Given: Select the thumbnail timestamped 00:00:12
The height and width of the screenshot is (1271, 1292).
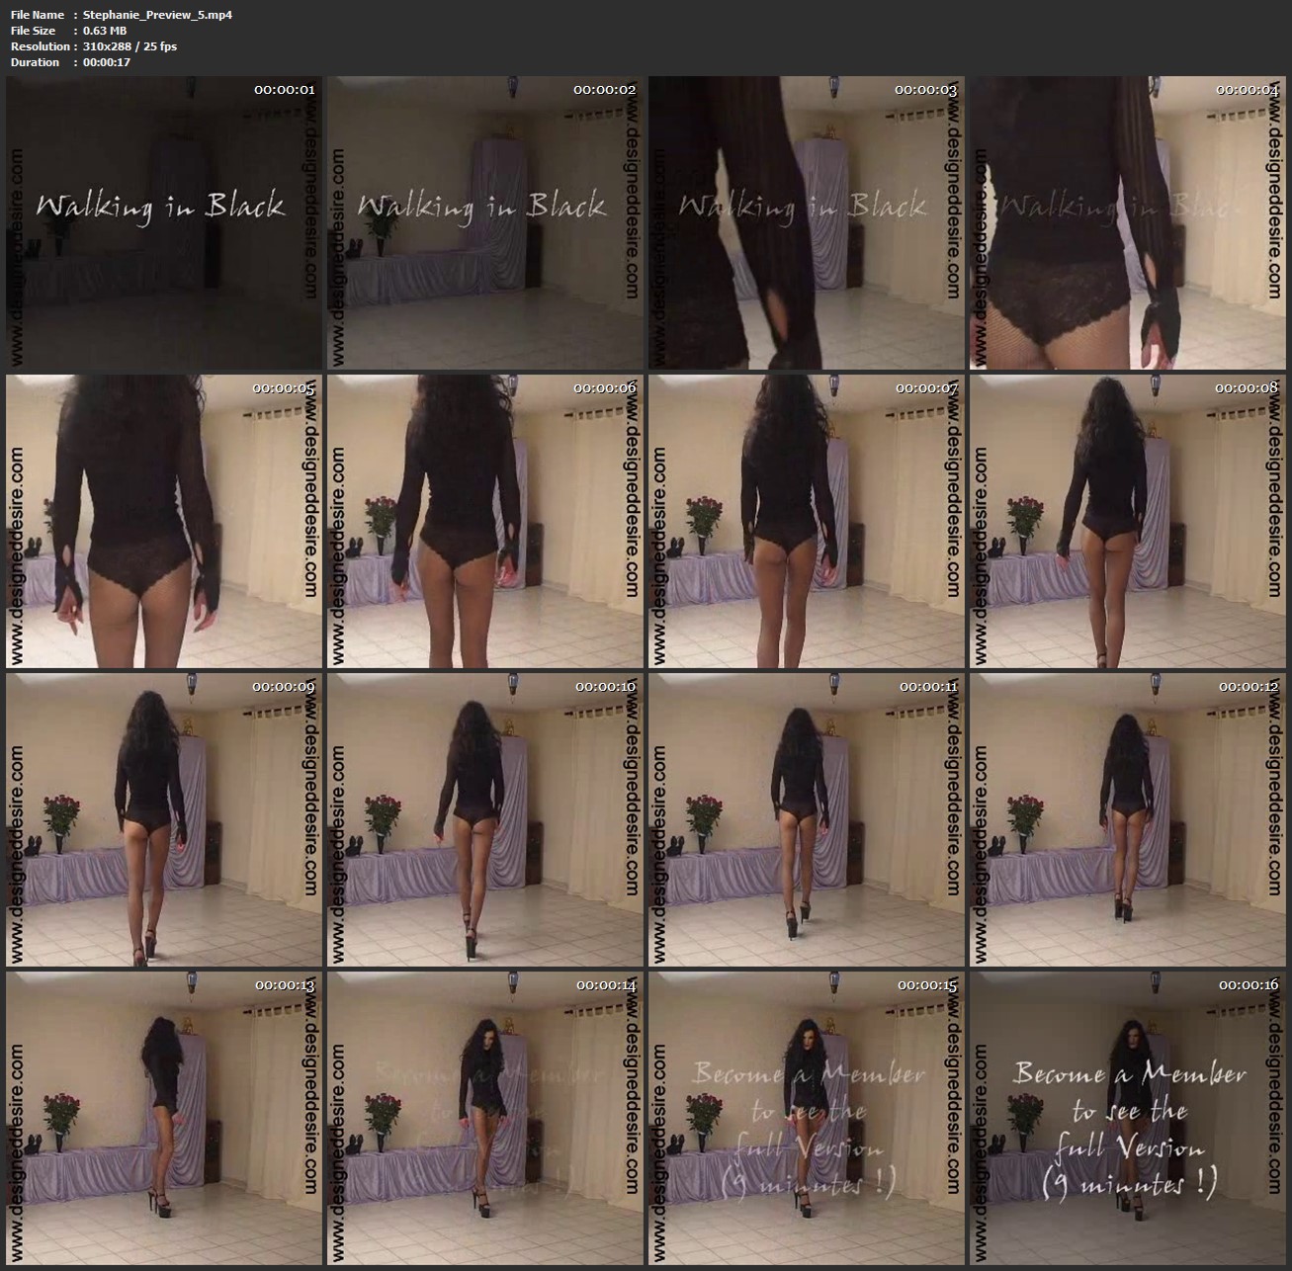Looking at the screenshot, I should point(1128,819).
